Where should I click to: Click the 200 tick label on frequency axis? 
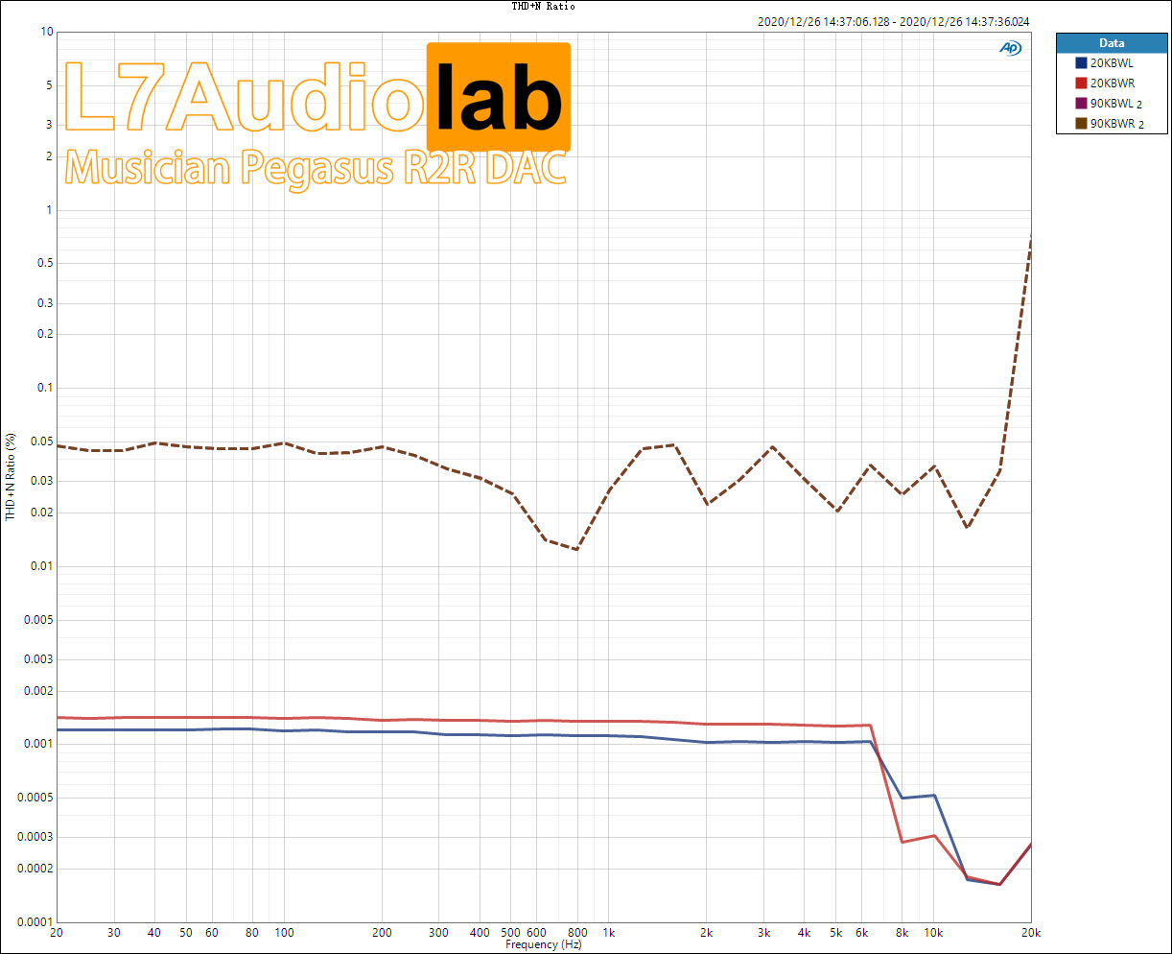pos(382,932)
